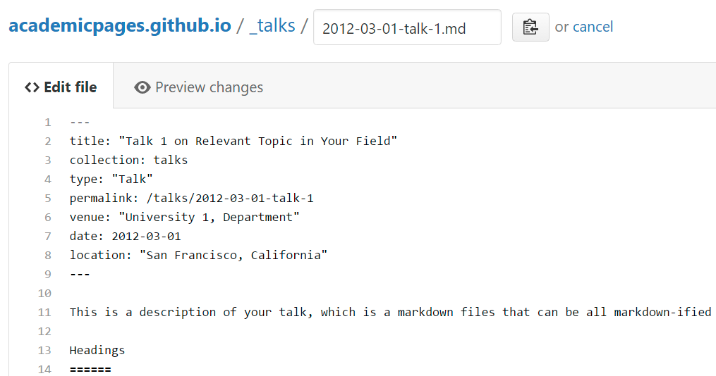Open the academicpages.github.io repository link

[x=119, y=27]
